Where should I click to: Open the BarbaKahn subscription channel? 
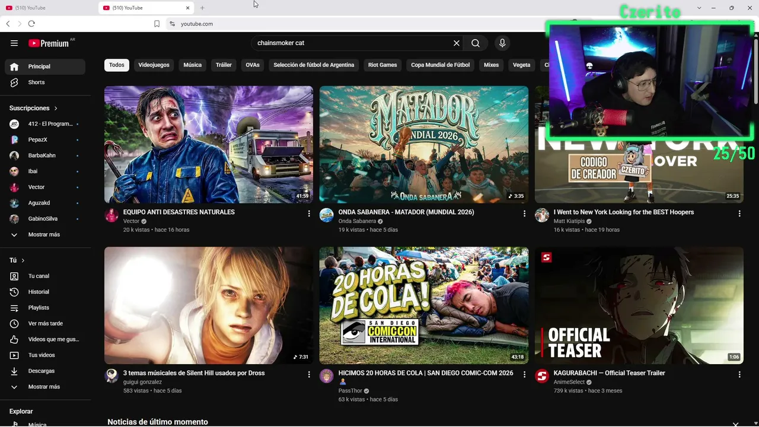point(45,155)
